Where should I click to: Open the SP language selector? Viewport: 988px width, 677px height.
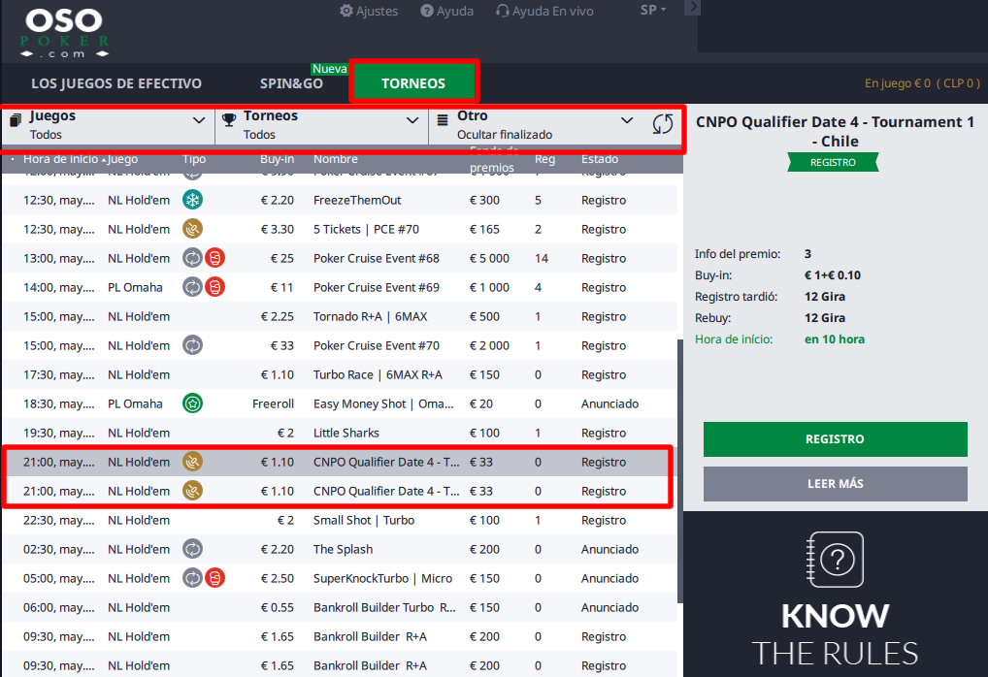[x=653, y=11]
